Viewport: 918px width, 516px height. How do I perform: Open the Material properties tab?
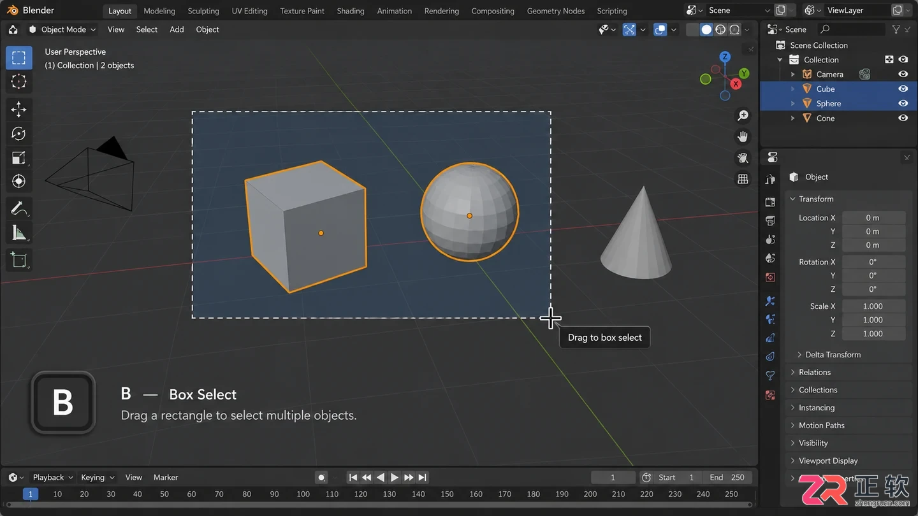[770, 395]
